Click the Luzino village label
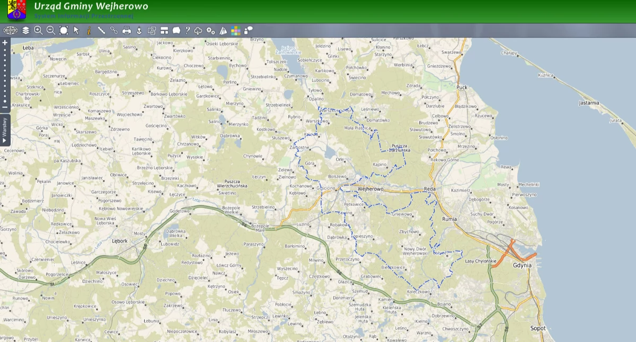 (303, 224)
